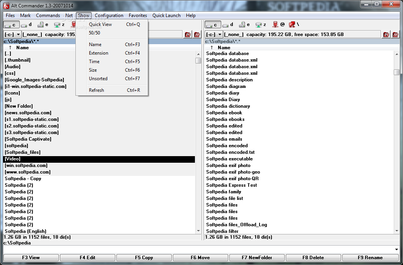Click the F8 Delete button

click(x=313, y=258)
